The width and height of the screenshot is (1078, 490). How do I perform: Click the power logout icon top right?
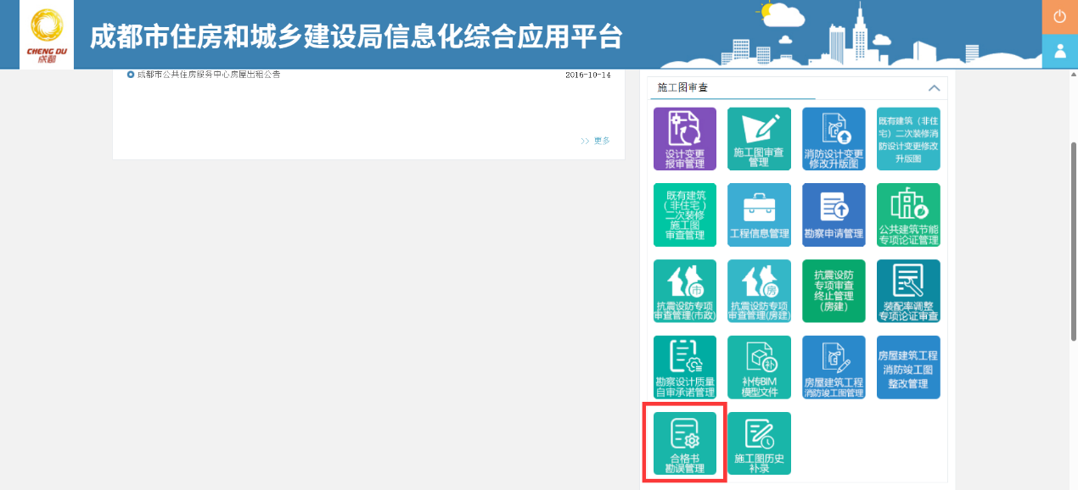coord(1059,15)
